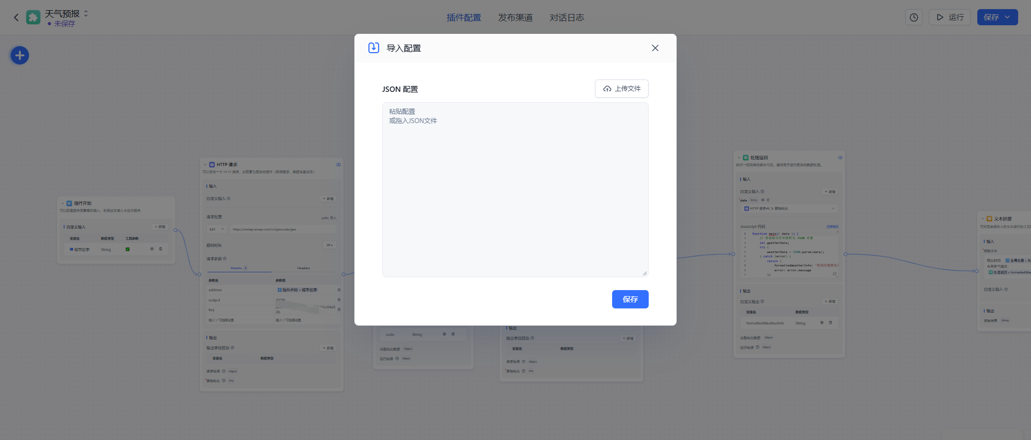This screenshot has height=440, width=1031.
Task: Delete the output parameter row
Action: point(339,300)
